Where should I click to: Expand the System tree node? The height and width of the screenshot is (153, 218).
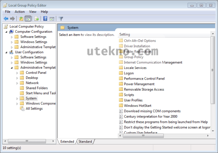pos(17,99)
